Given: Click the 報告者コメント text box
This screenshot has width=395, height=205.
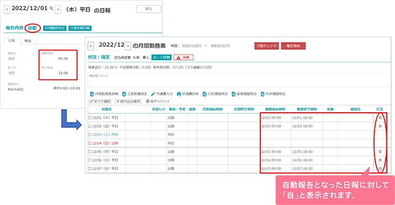Looking at the screenshot, I should coord(239,80).
